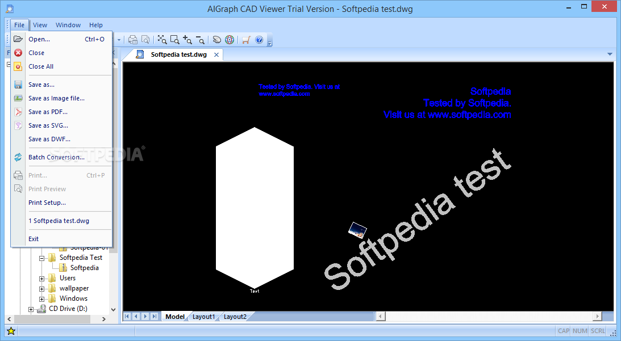Expand the Users folder node
This screenshot has height=341, width=621.
click(41, 279)
